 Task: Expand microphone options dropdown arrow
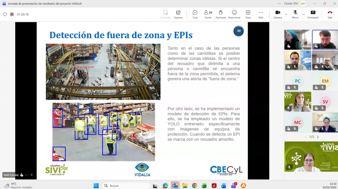click(303, 14)
